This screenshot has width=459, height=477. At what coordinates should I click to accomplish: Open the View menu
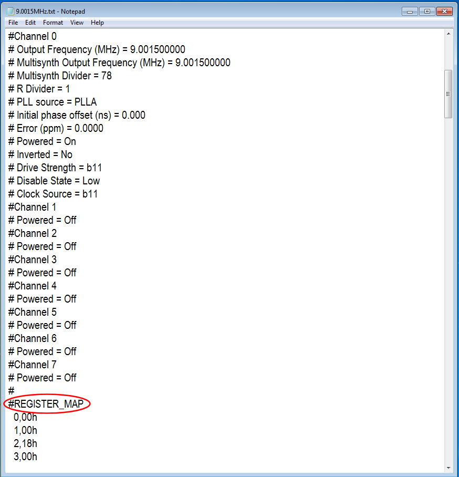click(77, 23)
